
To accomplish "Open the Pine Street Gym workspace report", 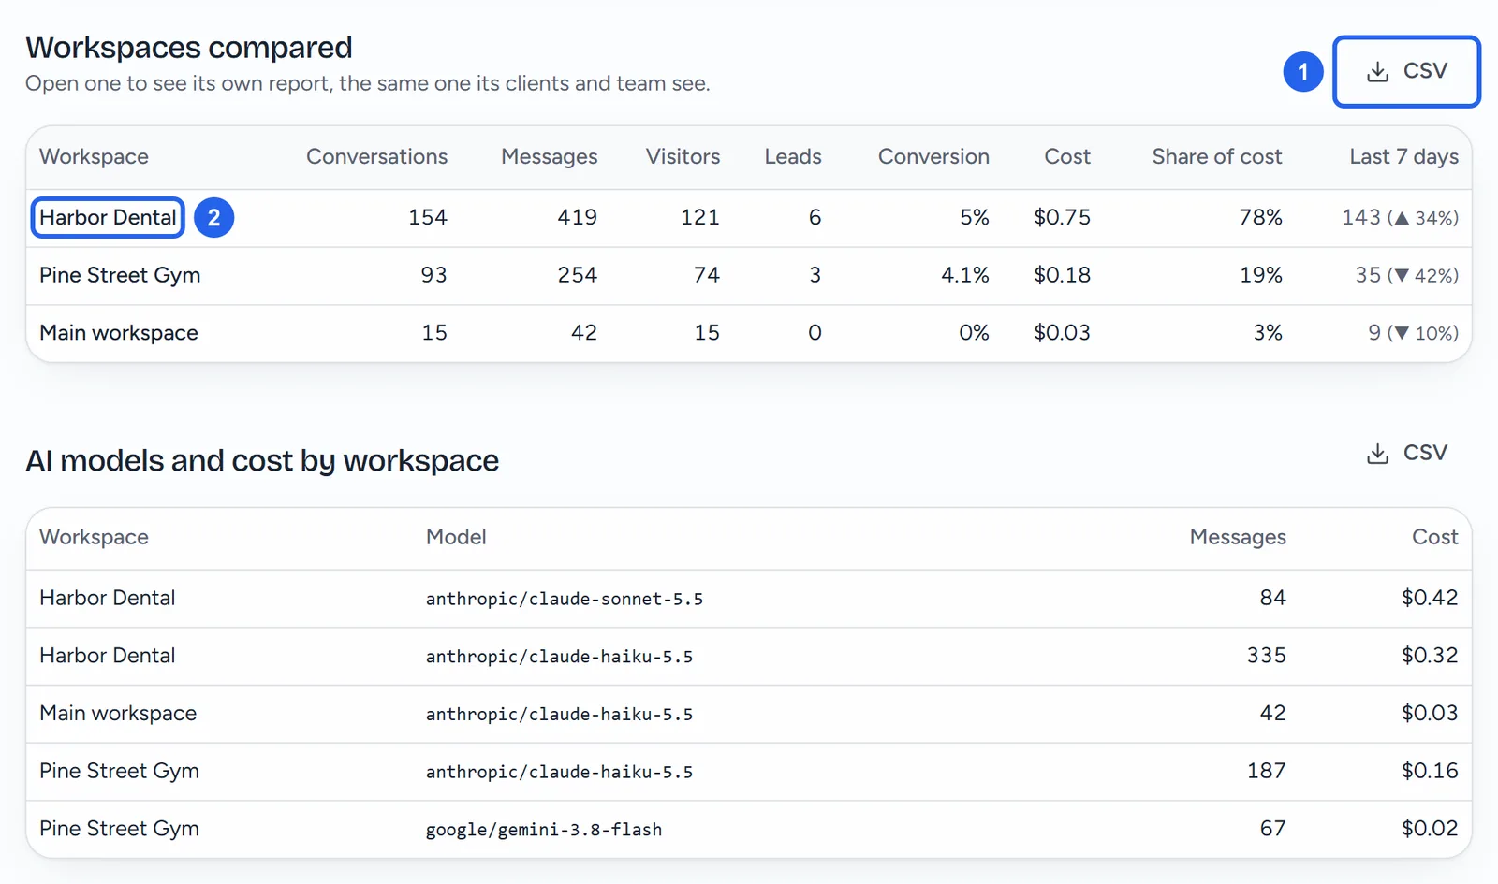I will (x=120, y=275).
